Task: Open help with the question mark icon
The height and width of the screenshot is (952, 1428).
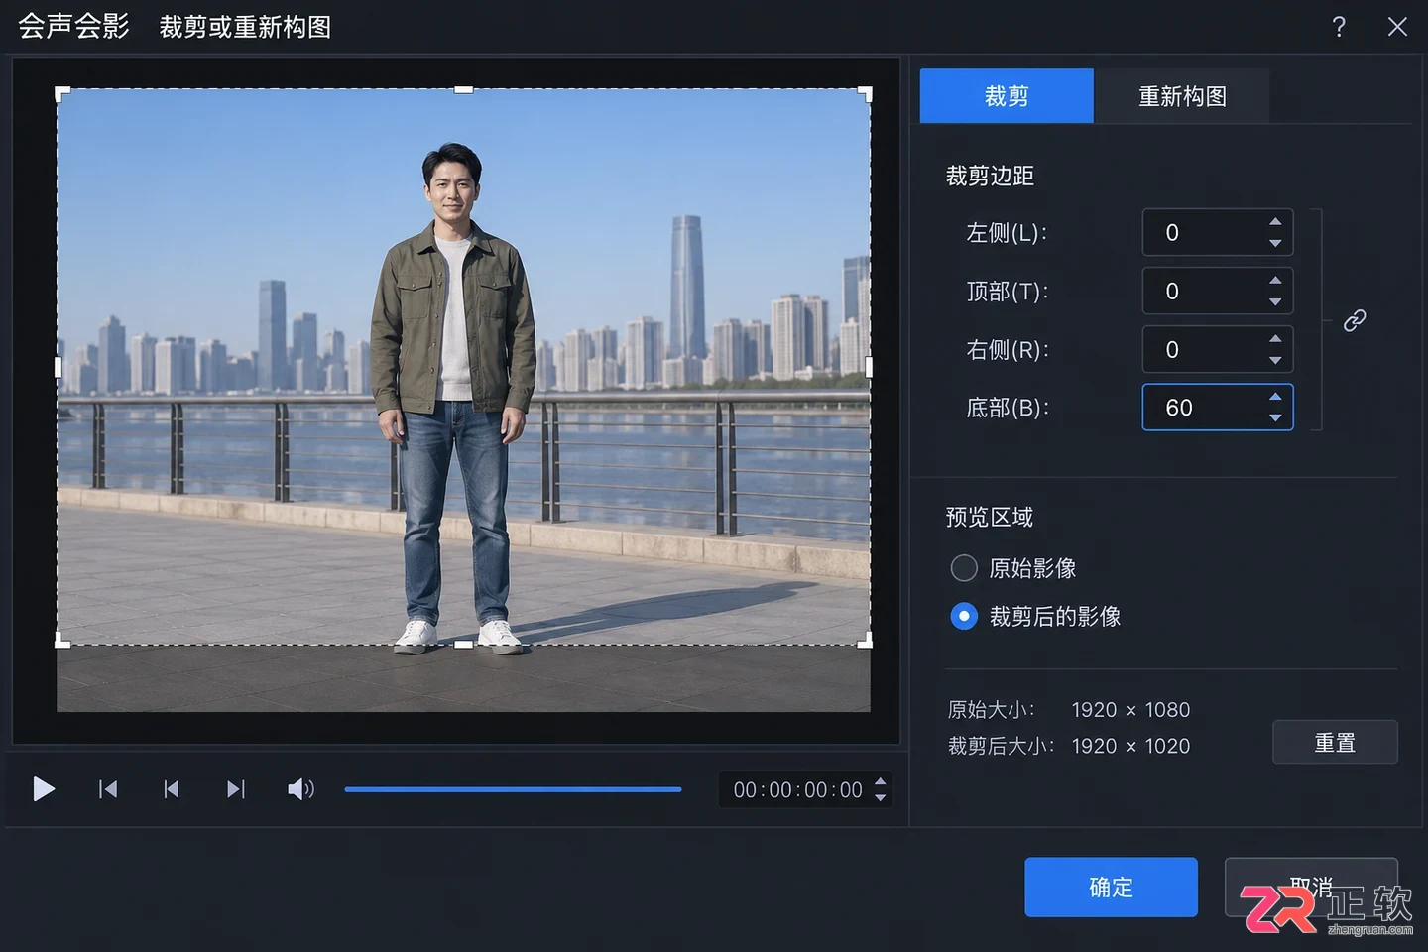Action: (1339, 27)
